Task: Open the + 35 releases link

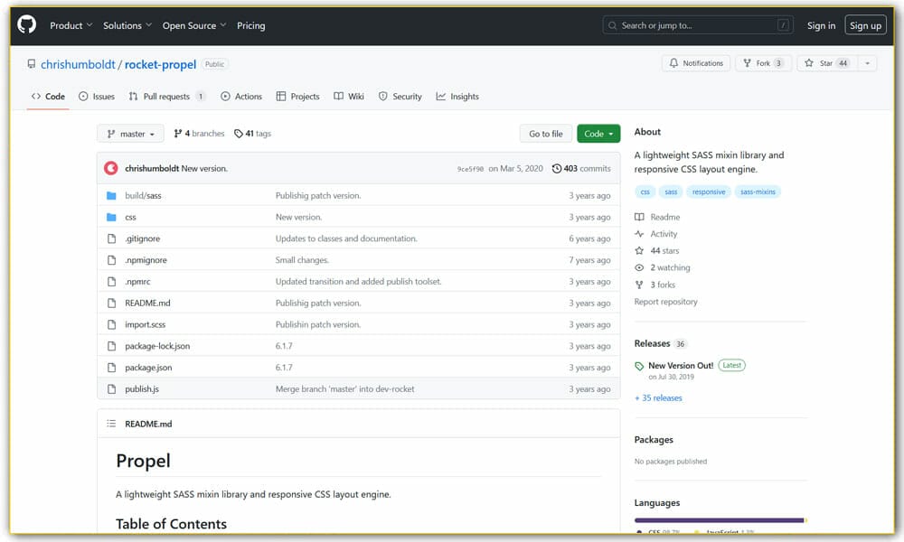Action: coord(658,397)
